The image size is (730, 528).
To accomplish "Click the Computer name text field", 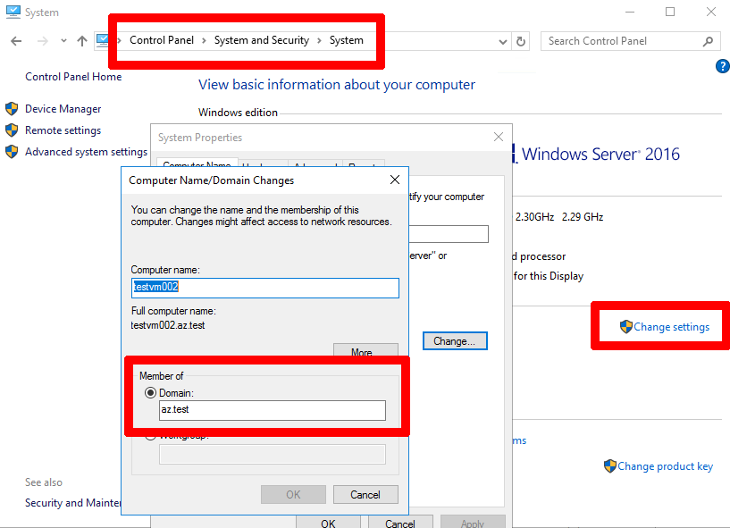I will [x=264, y=288].
